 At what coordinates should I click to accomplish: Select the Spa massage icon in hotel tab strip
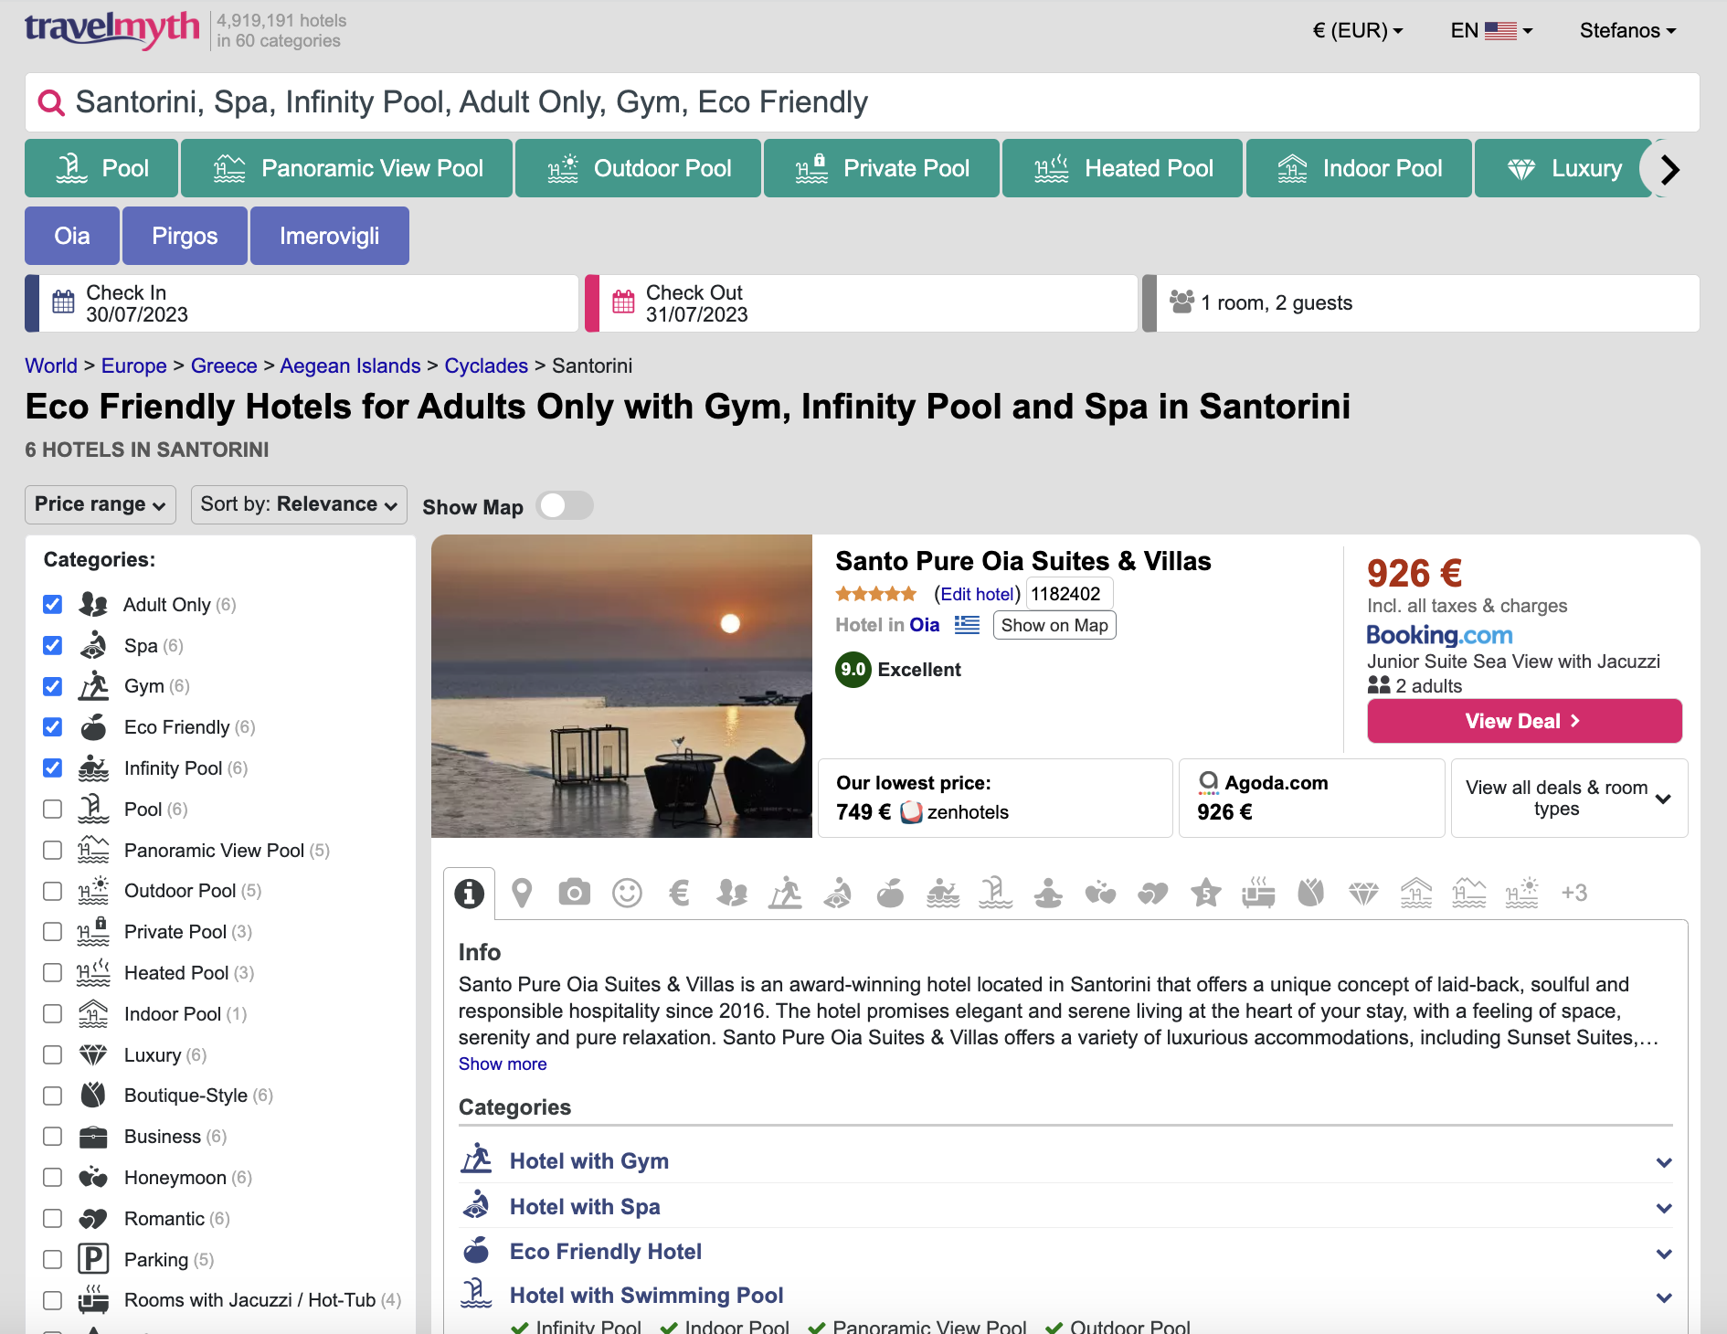click(x=837, y=893)
